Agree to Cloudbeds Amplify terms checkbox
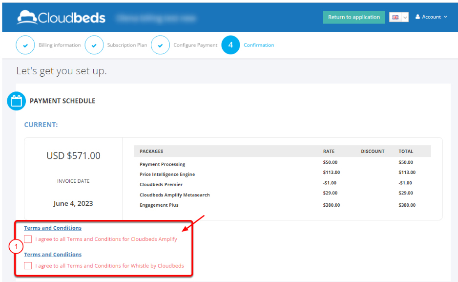The image size is (458, 282). (x=28, y=239)
